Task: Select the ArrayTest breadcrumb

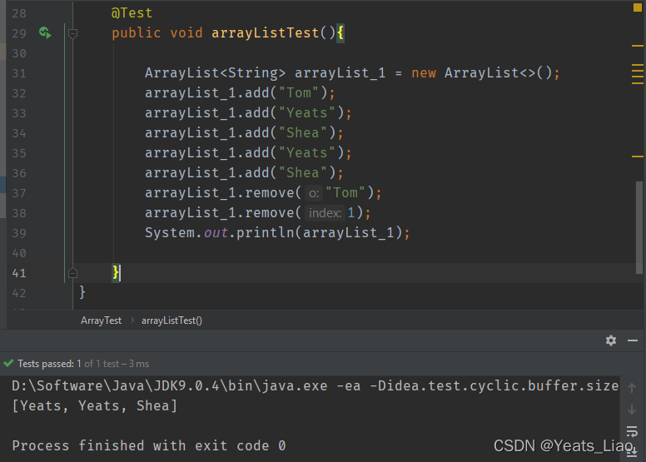Action: (101, 320)
